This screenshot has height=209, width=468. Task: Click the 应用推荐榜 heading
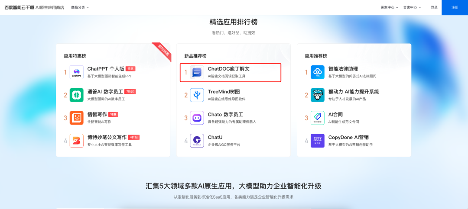point(316,56)
